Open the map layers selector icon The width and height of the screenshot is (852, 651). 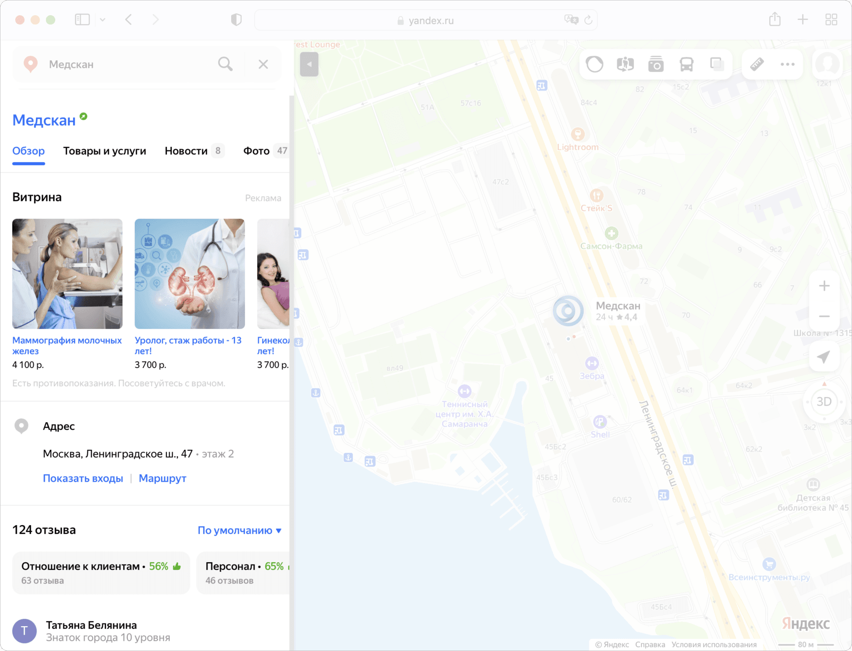pyautogui.click(x=717, y=64)
